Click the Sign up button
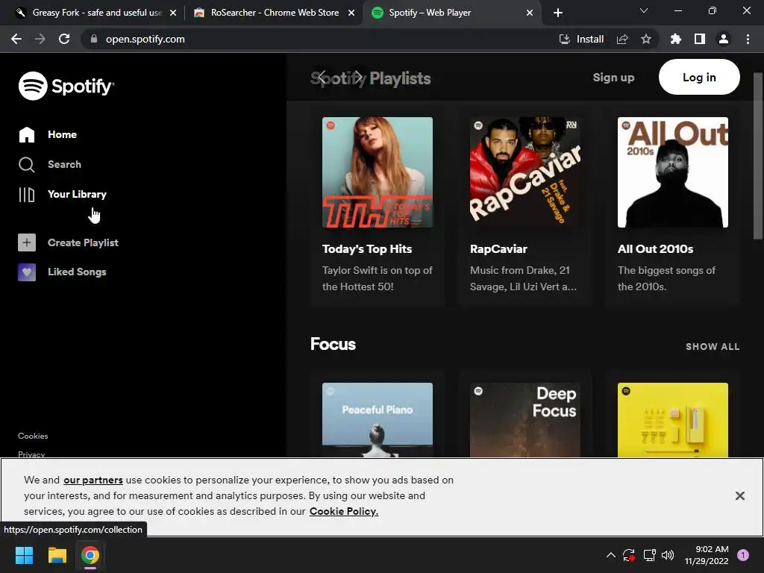 (613, 78)
